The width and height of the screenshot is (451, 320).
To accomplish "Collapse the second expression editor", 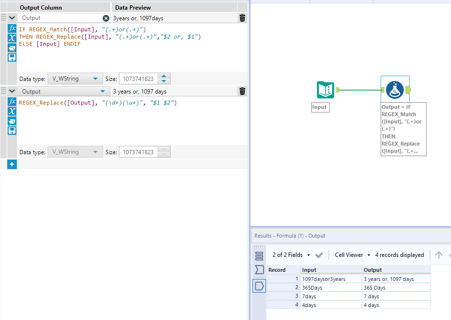I will point(11,91).
